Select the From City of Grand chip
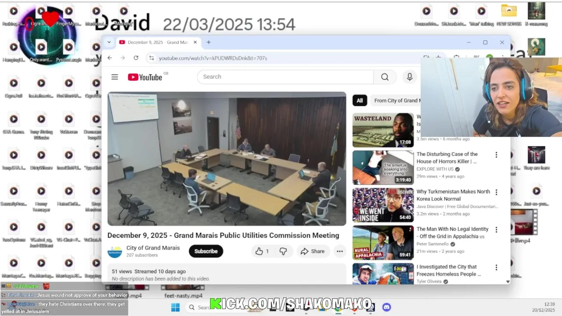 coord(396,101)
